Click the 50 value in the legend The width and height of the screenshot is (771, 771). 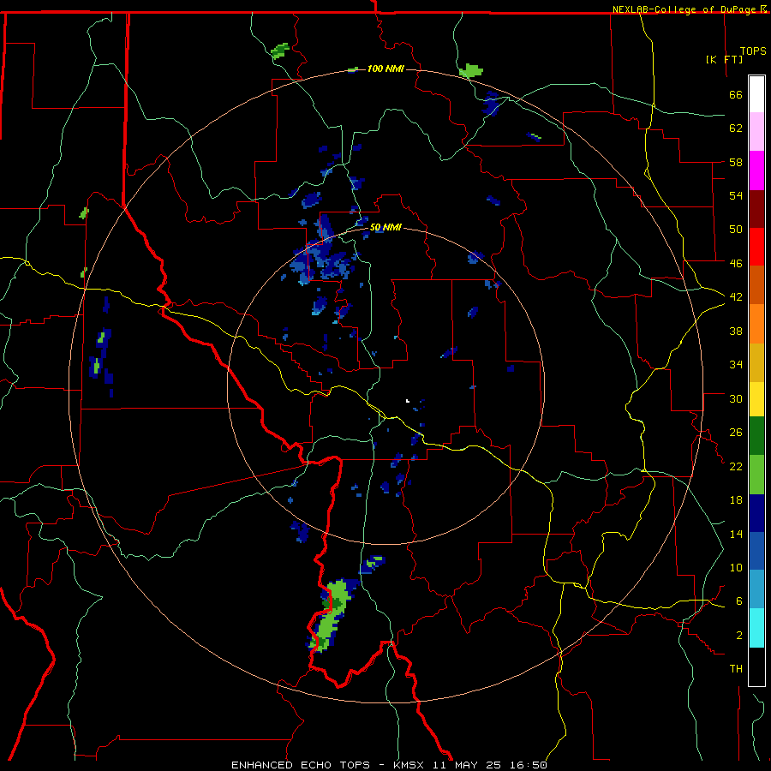tap(736, 230)
